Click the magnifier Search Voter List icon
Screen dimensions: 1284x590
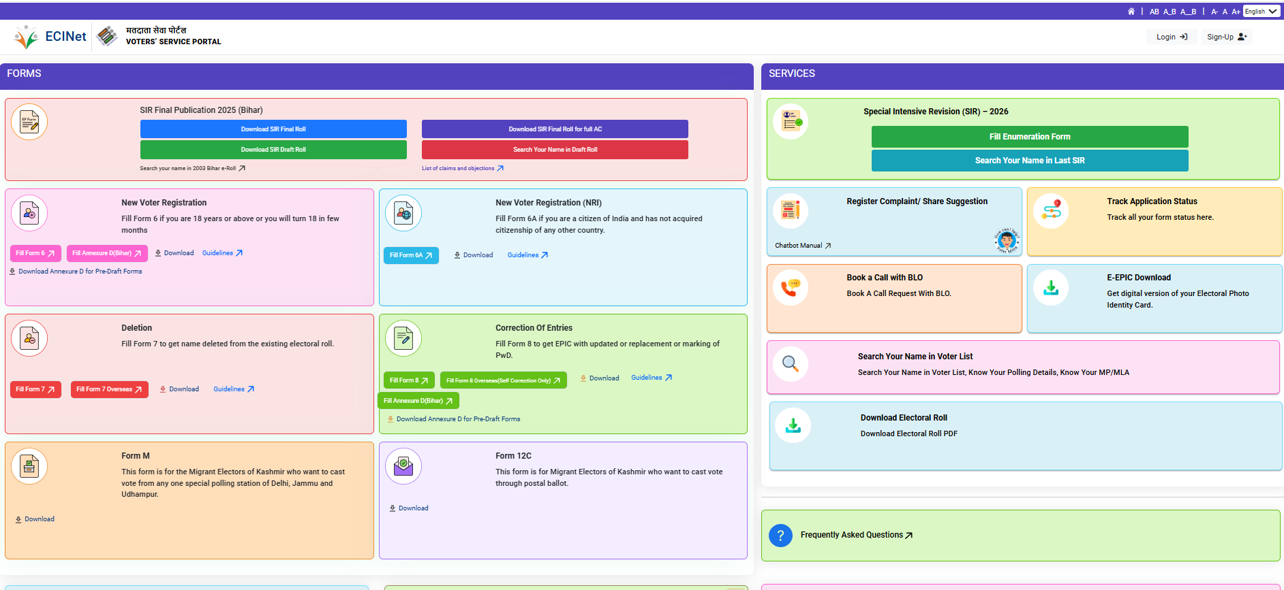[791, 364]
